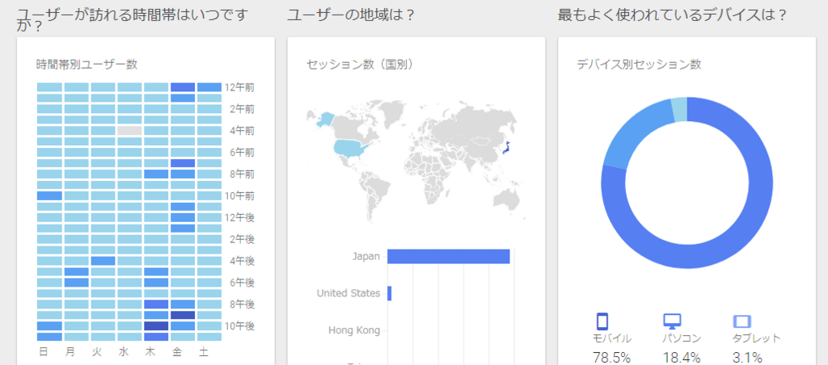Click the card title 時間帯別ユーザー数

coord(87,65)
